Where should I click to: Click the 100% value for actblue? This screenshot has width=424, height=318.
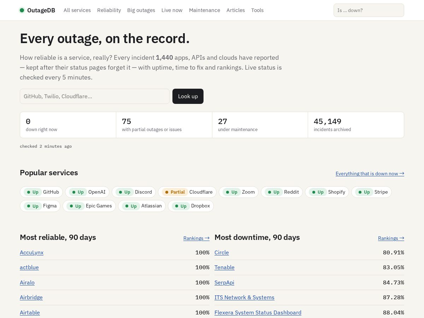(x=202, y=267)
